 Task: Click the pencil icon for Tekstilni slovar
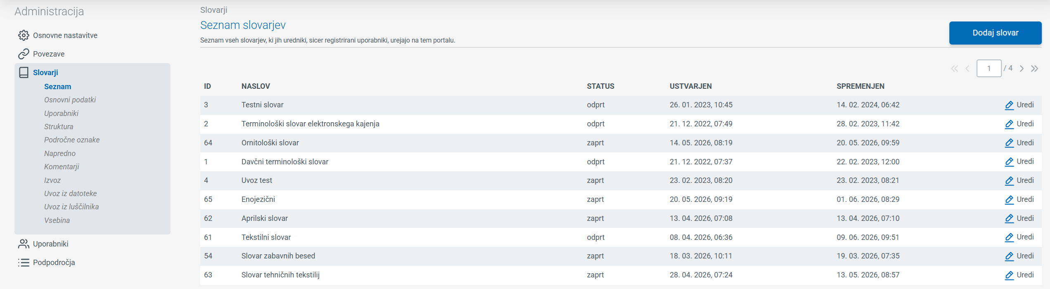click(x=1009, y=237)
